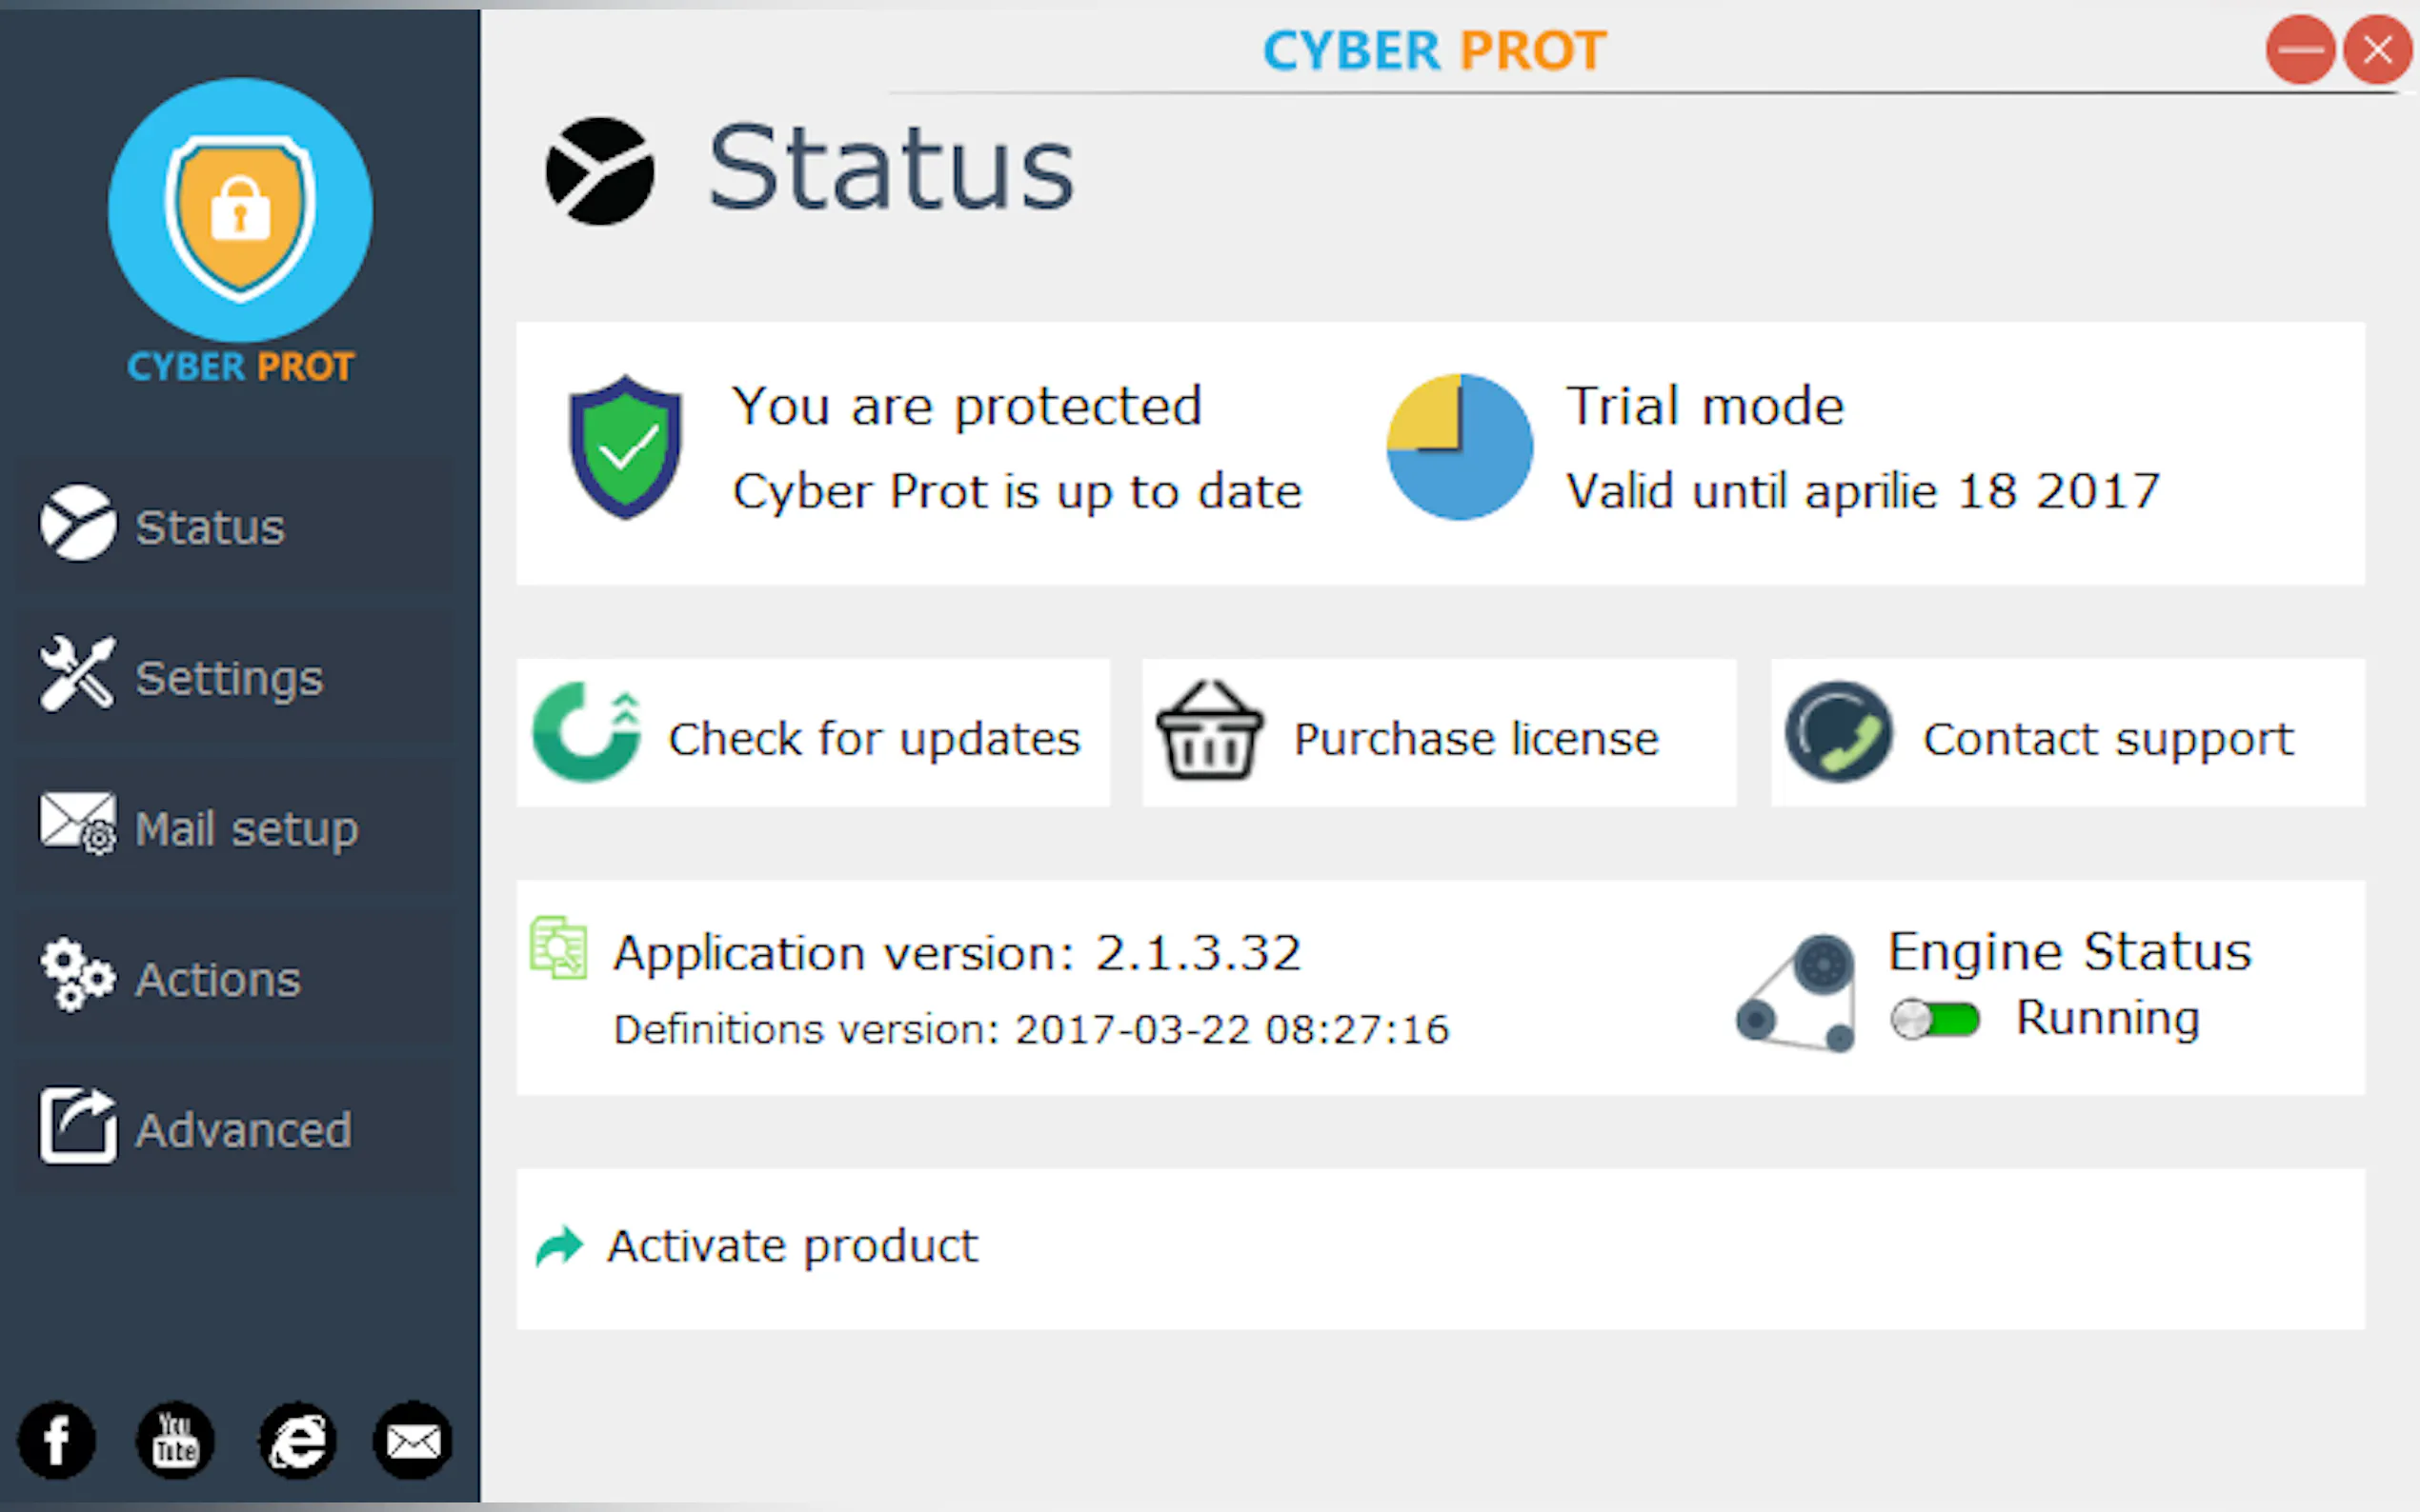Open the Status section in sidebar

point(209,527)
